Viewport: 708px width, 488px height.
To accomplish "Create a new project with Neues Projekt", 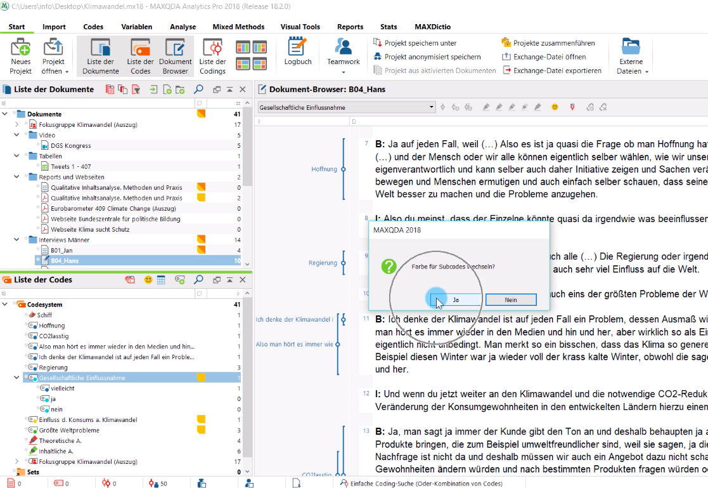I will pyautogui.click(x=21, y=56).
